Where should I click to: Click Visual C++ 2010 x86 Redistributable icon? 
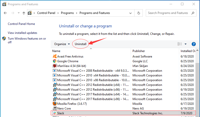[x=55, y=80]
